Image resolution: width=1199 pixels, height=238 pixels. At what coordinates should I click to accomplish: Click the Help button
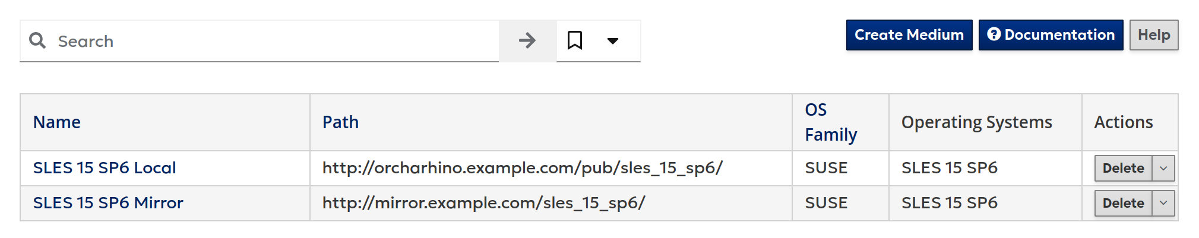click(x=1153, y=35)
